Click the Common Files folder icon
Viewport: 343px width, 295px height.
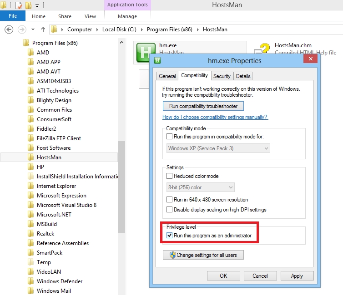pos(30,109)
